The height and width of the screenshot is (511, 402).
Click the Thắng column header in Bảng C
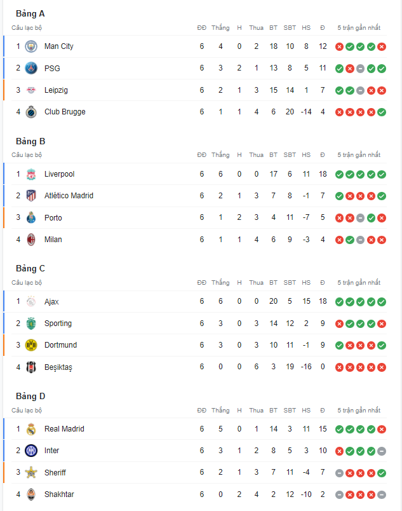[220, 283]
